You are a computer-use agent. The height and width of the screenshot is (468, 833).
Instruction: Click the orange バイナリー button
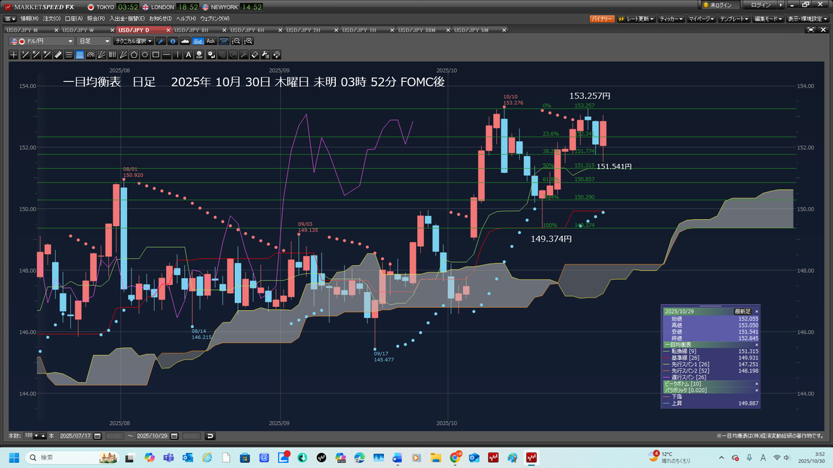click(x=602, y=19)
